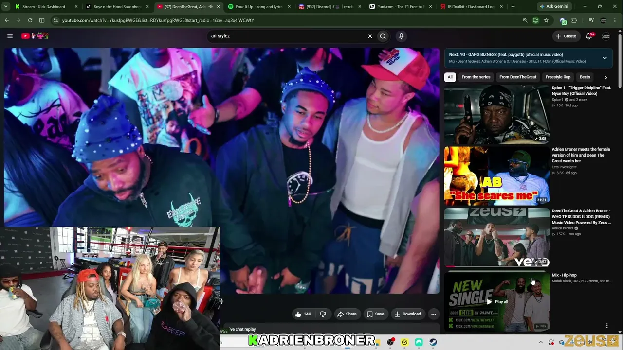
Task: Share this video
Action: (347, 314)
